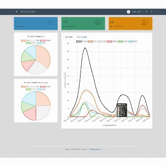Click the circular arrow icon at navbar right
This screenshot has width=166, height=166.
click(151, 12)
